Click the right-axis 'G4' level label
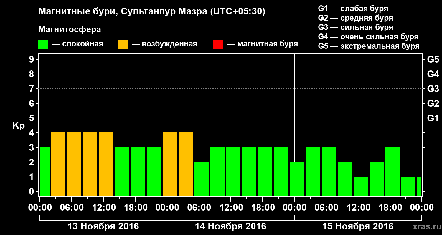The height and width of the screenshot is (235, 442). [x=433, y=74]
